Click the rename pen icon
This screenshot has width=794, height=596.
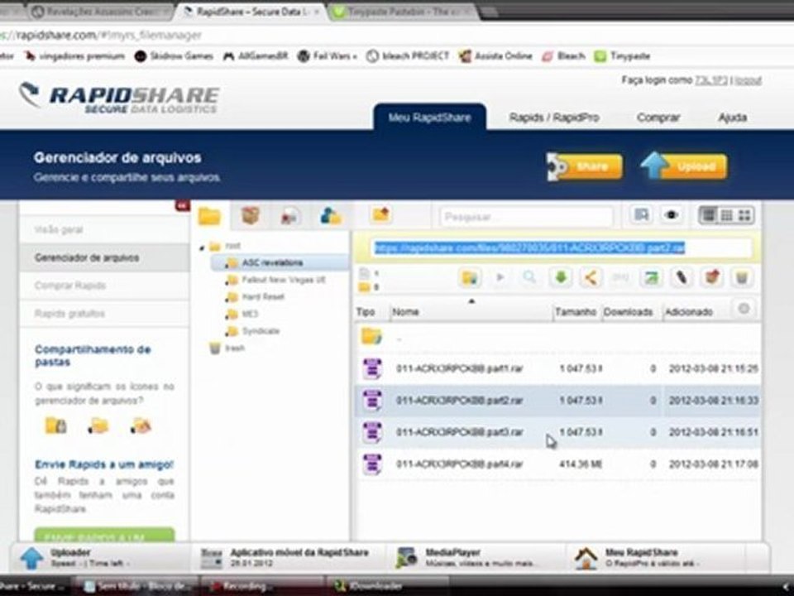coord(682,278)
